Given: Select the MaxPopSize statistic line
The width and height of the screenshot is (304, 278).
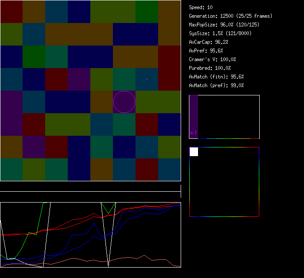Looking at the screenshot, I should tap(225, 25).
